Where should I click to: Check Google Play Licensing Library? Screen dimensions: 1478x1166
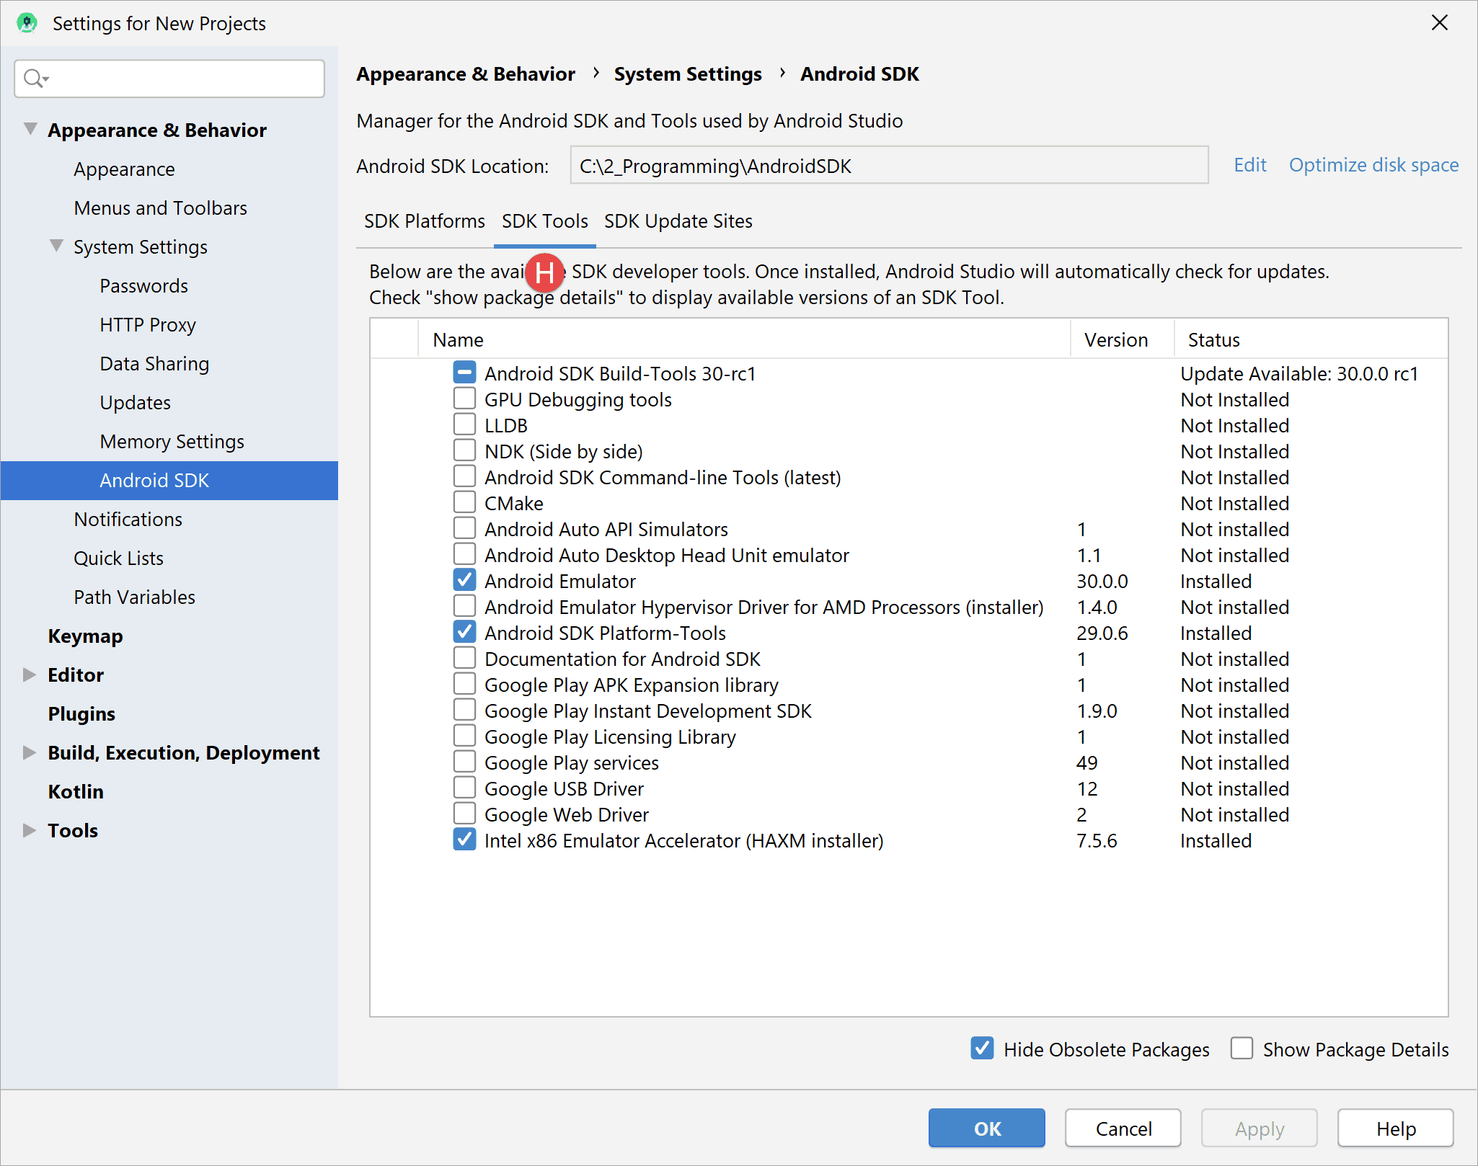click(464, 736)
